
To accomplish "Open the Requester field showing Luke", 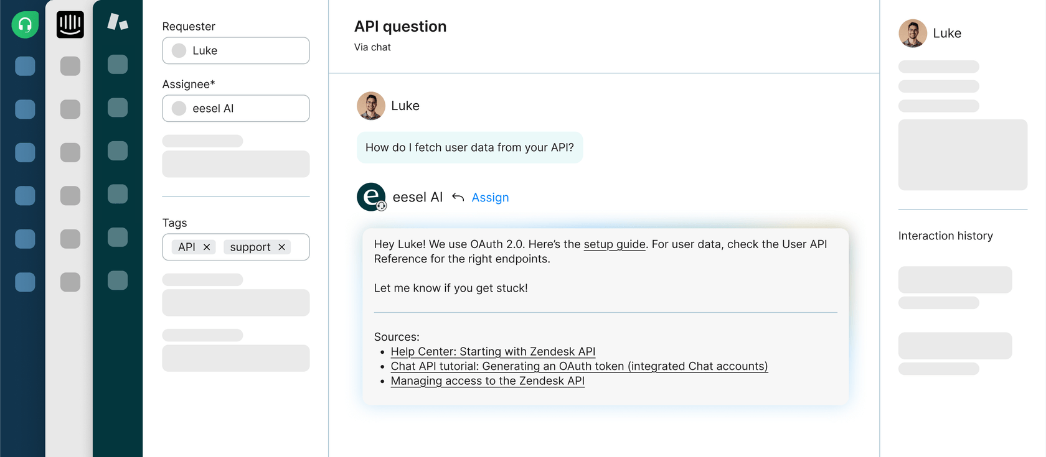I will pyautogui.click(x=236, y=51).
